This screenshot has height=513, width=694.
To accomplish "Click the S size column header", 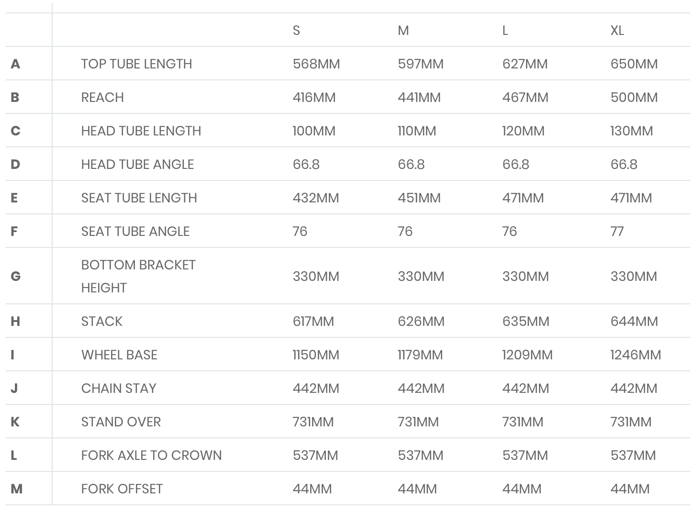I will click(296, 31).
